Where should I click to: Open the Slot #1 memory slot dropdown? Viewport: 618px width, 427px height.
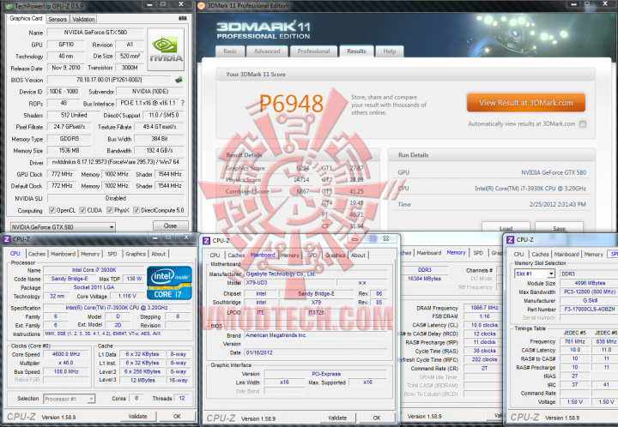pos(535,274)
